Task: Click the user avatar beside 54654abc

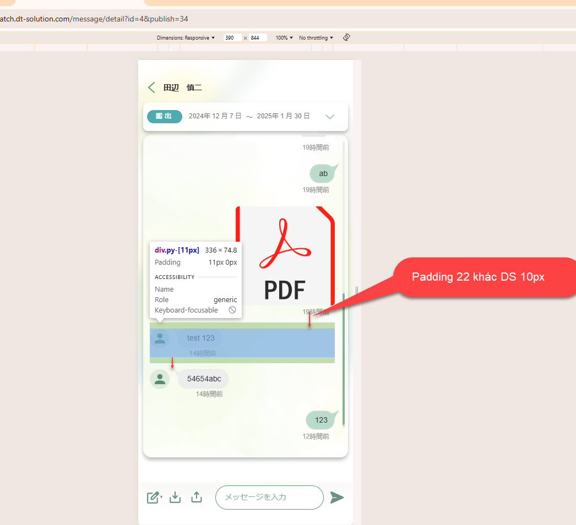Action: point(160,379)
